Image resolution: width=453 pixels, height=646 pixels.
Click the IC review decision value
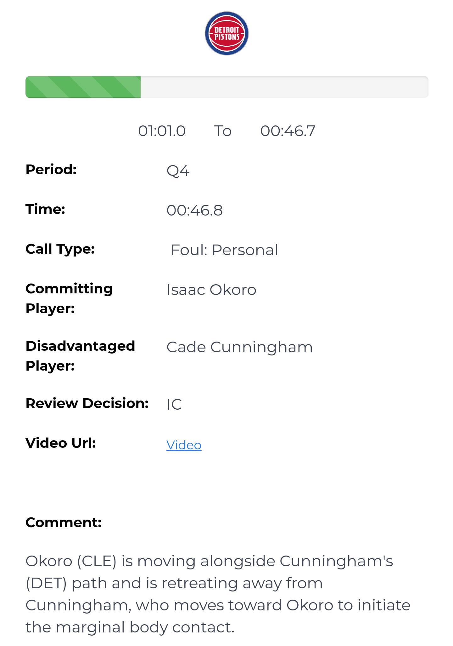(174, 404)
